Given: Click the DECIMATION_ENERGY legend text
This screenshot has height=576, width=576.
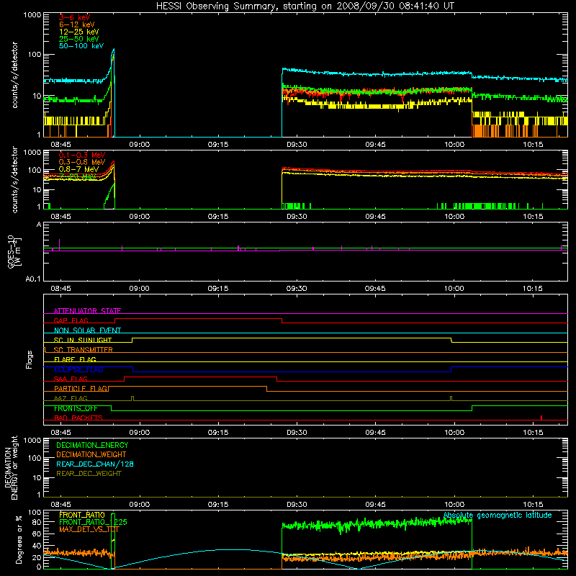Looking at the screenshot, I should point(92,445).
